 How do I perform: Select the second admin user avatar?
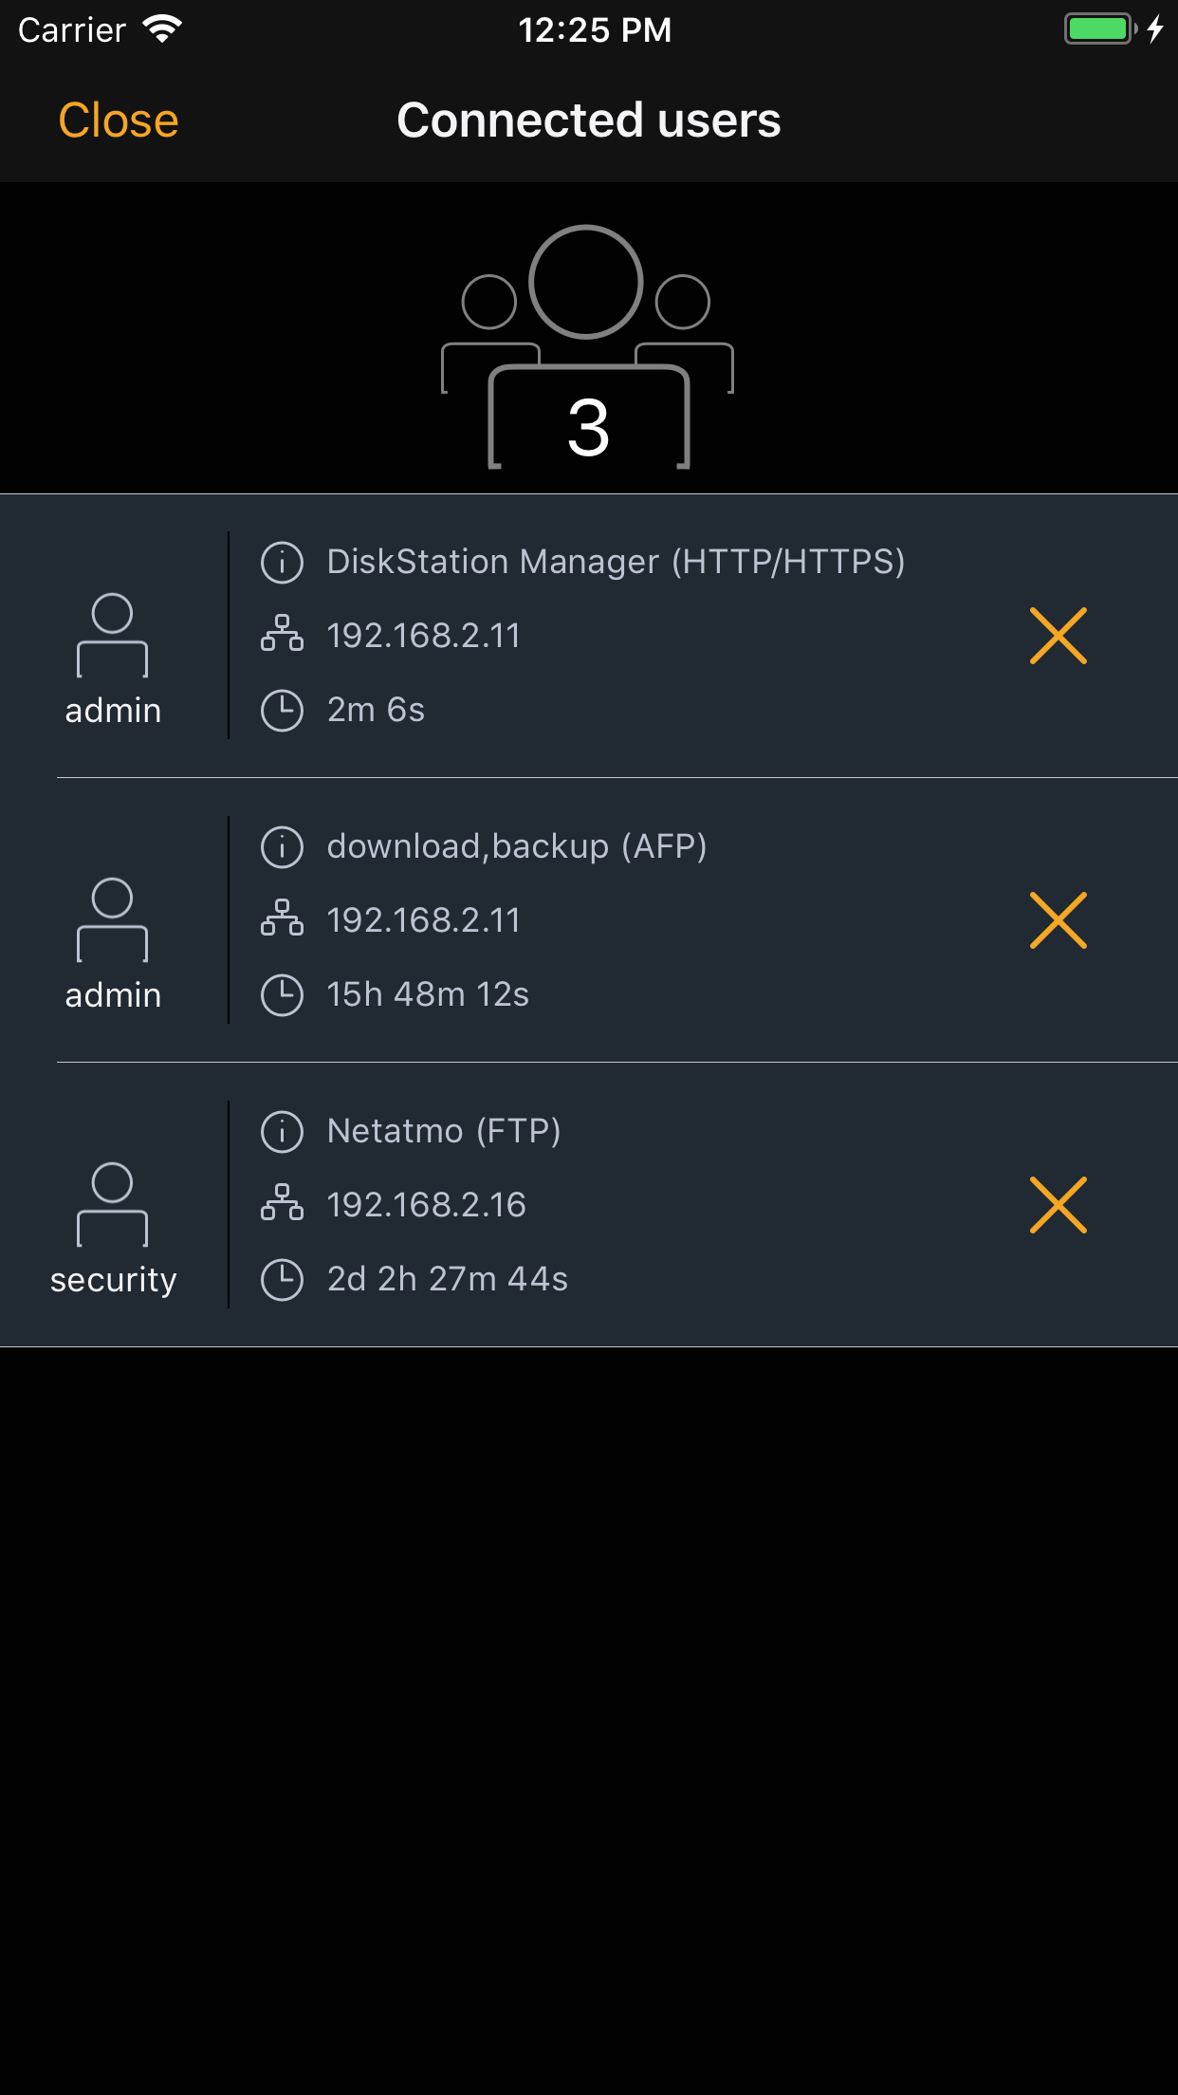click(x=112, y=919)
